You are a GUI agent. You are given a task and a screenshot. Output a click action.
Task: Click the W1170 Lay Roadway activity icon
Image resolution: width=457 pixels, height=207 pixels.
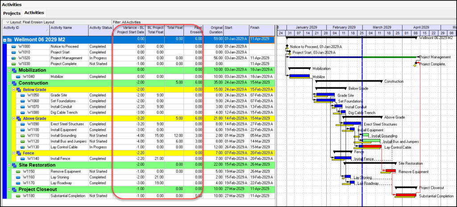pyautogui.click(x=18, y=183)
